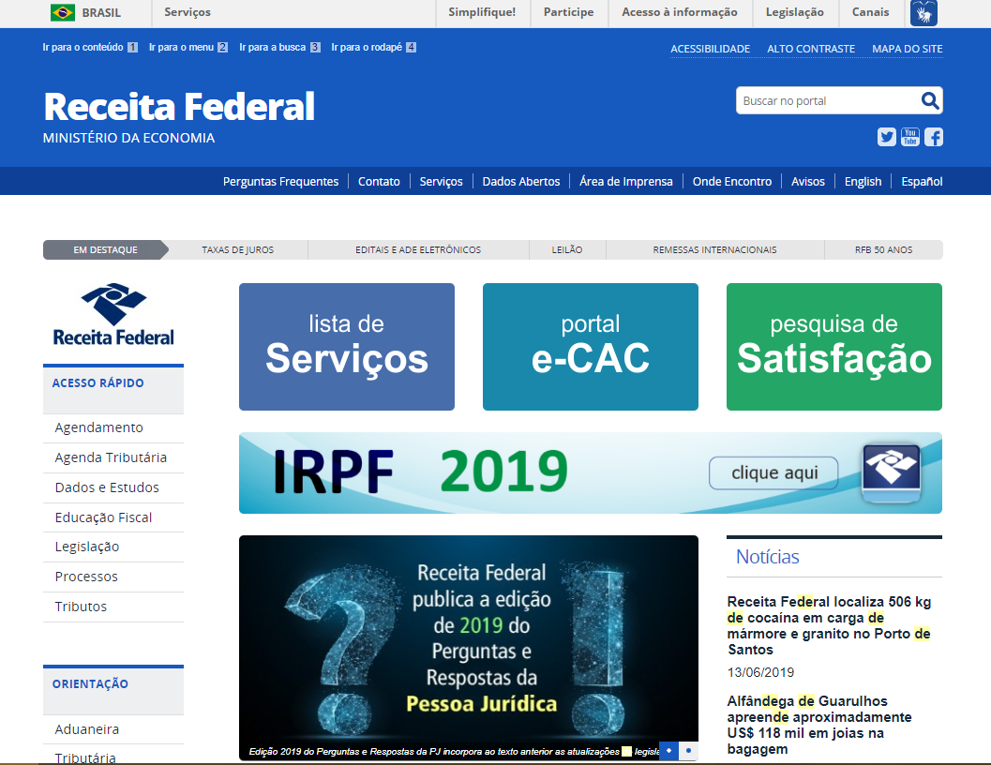Open Canais in the top bar

tap(870, 12)
